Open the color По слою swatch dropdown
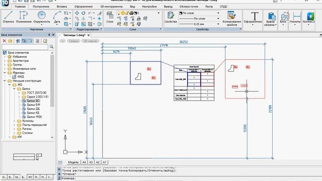 [199, 13]
